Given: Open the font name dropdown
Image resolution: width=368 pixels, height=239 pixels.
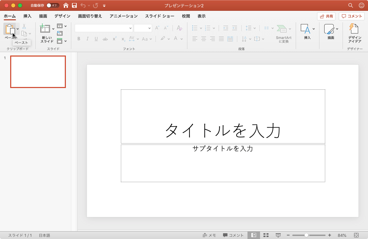Looking at the screenshot, I should (x=130, y=28).
